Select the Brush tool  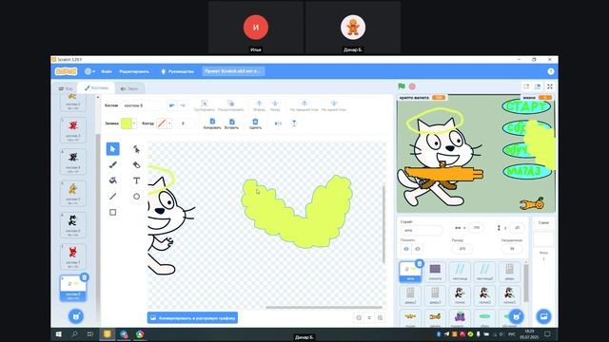coord(112,164)
